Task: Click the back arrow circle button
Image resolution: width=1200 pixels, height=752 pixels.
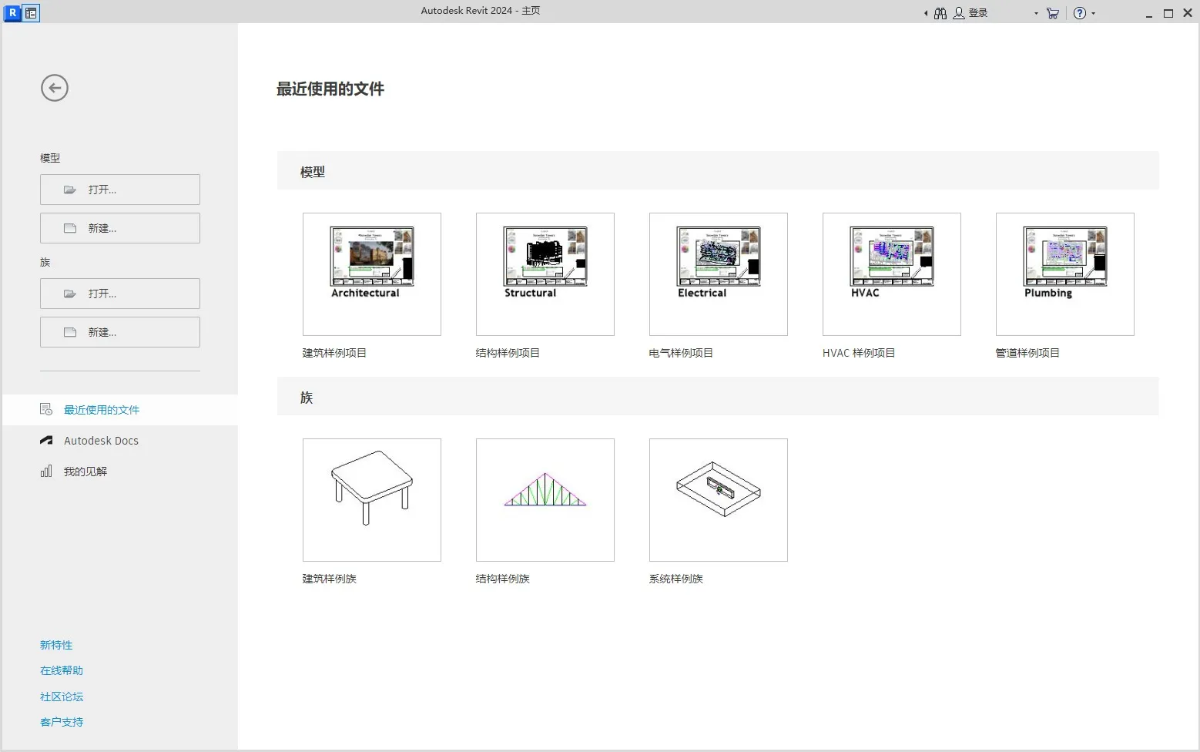Action: 55,88
